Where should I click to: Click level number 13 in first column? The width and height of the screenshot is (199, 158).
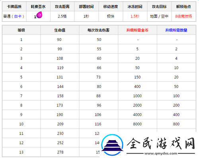click(x=21, y=152)
